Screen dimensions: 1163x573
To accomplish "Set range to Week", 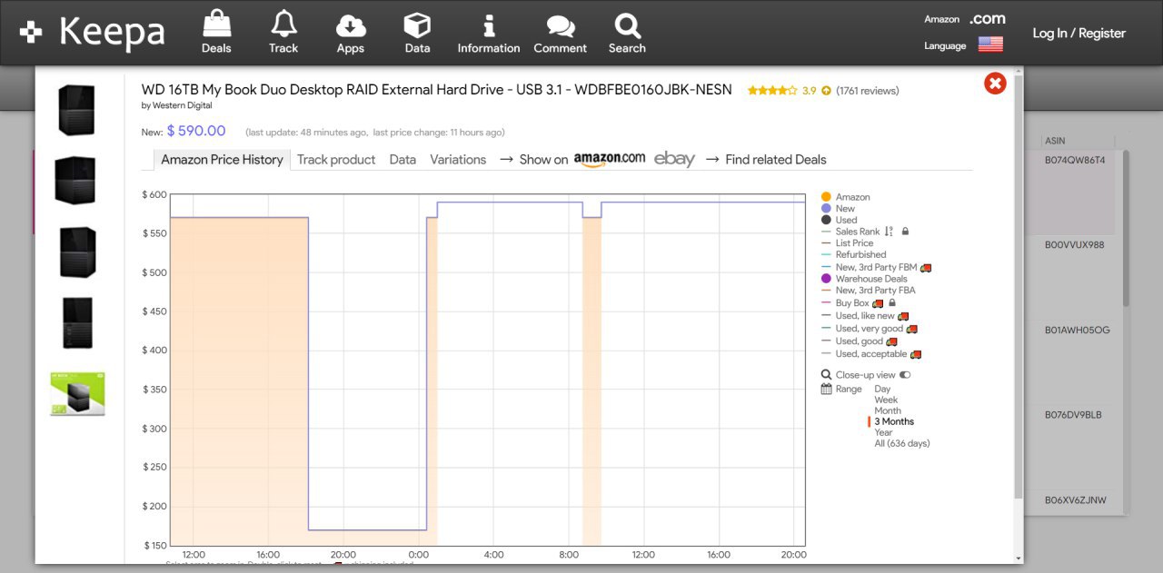I will (x=886, y=400).
